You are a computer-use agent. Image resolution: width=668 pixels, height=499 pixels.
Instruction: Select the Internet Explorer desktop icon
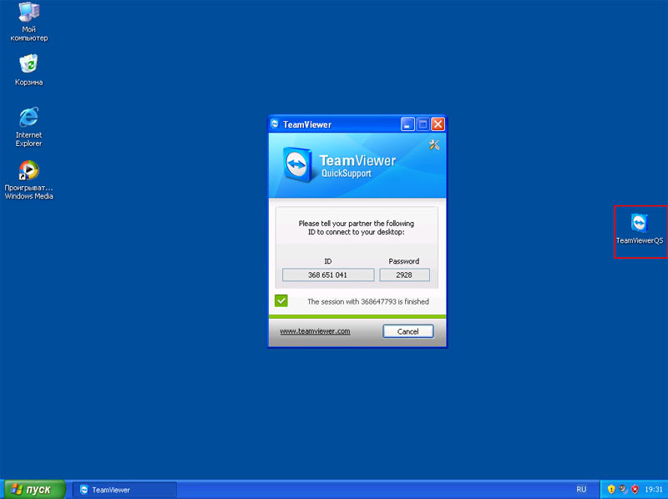pyautogui.click(x=29, y=127)
